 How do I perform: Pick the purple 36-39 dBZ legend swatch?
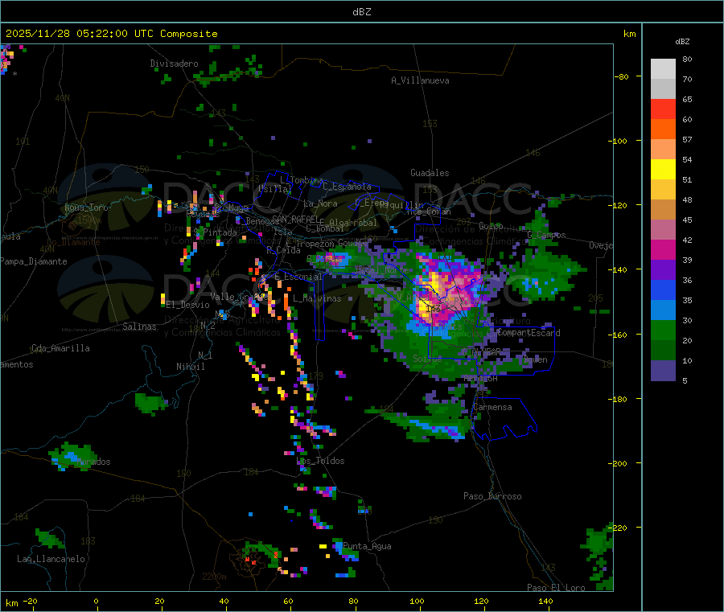[x=663, y=269]
